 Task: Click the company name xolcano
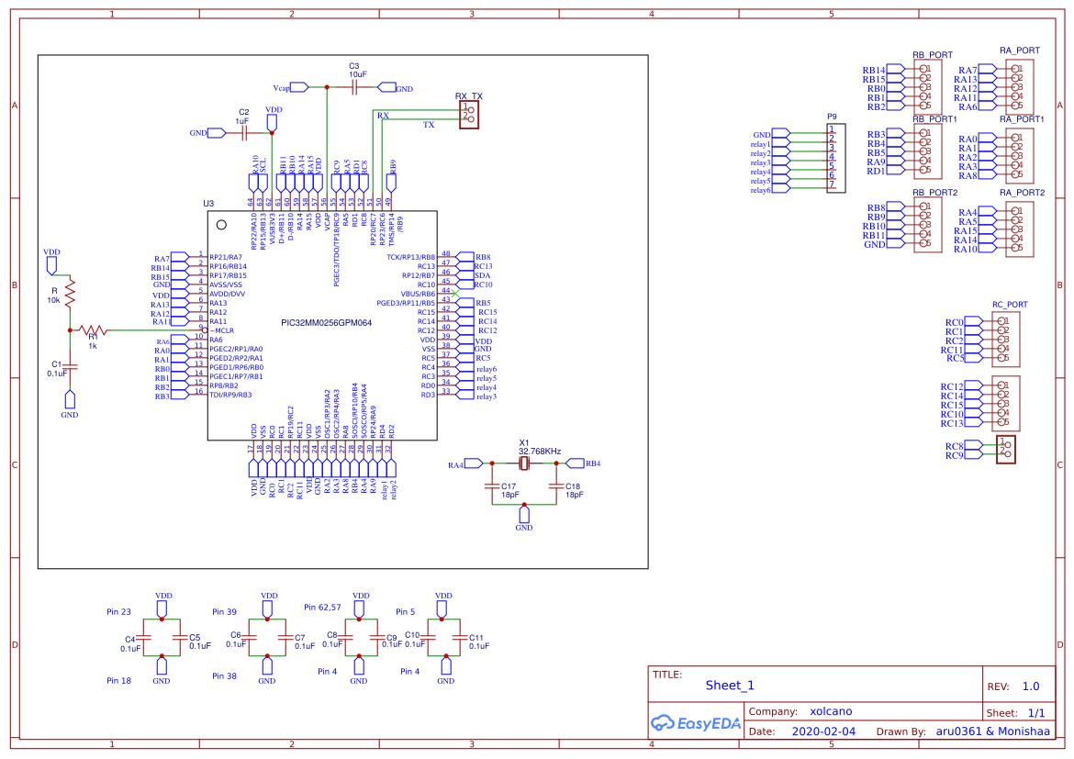[830, 711]
